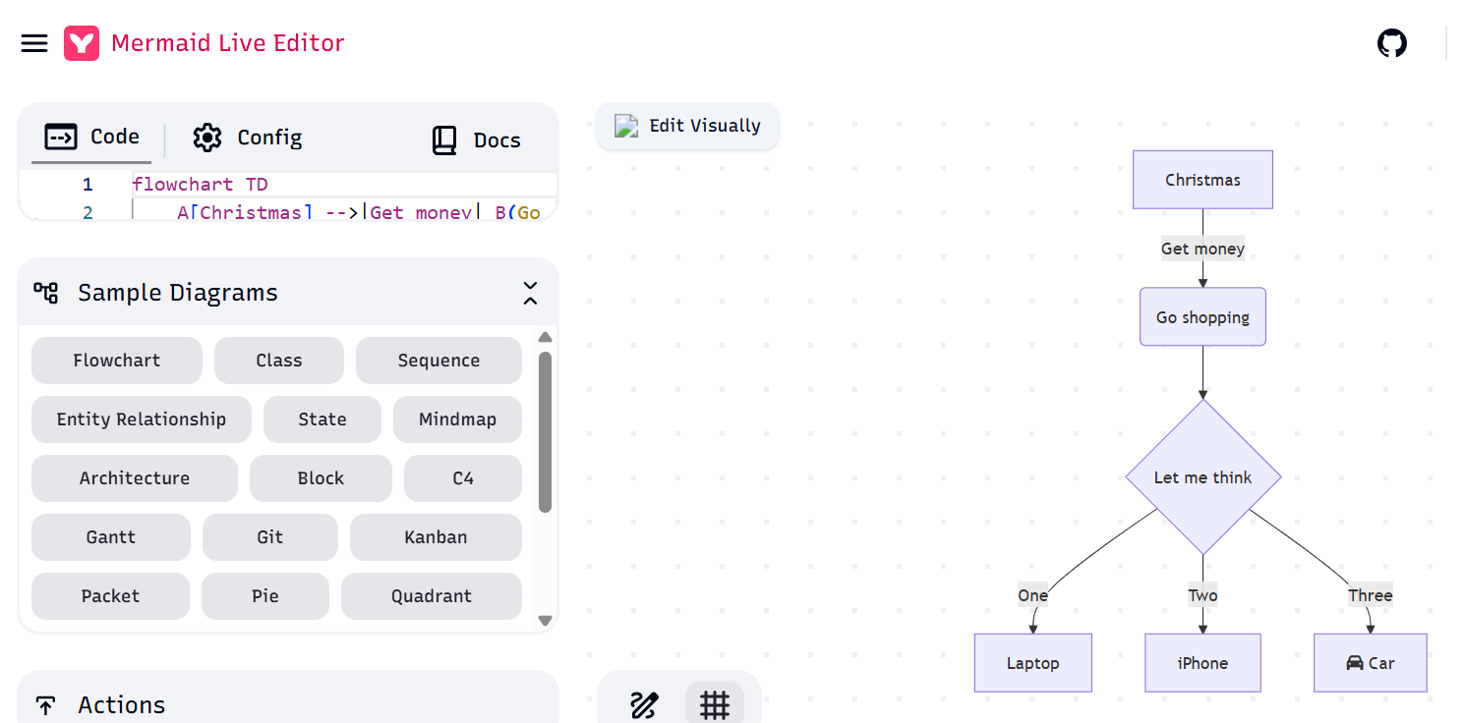The width and height of the screenshot is (1464, 723).
Task: Click the Docs book icon
Action: tap(444, 140)
